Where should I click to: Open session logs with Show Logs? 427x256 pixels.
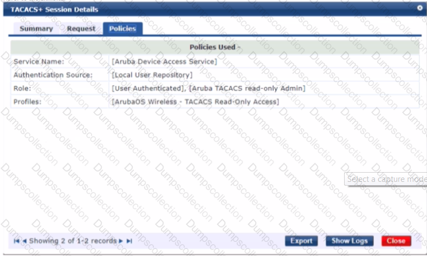tap(350, 241)
